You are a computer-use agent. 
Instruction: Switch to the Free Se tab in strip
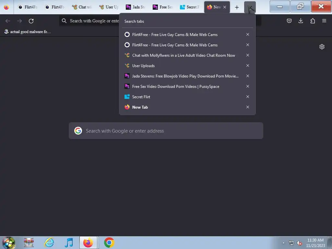(163, 7)
